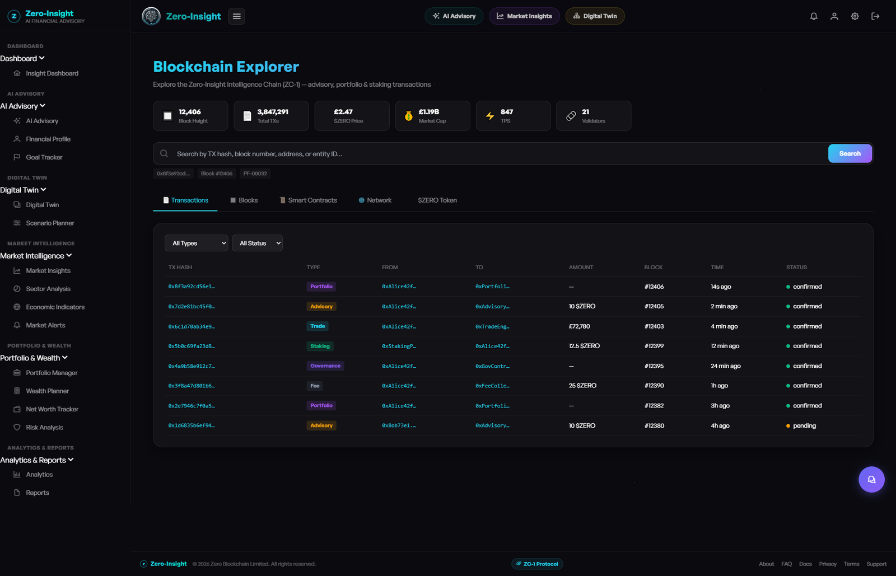Open the Support footer link
Screen dimensions: 896x576
pyautogui.click(x=876, y=564)
